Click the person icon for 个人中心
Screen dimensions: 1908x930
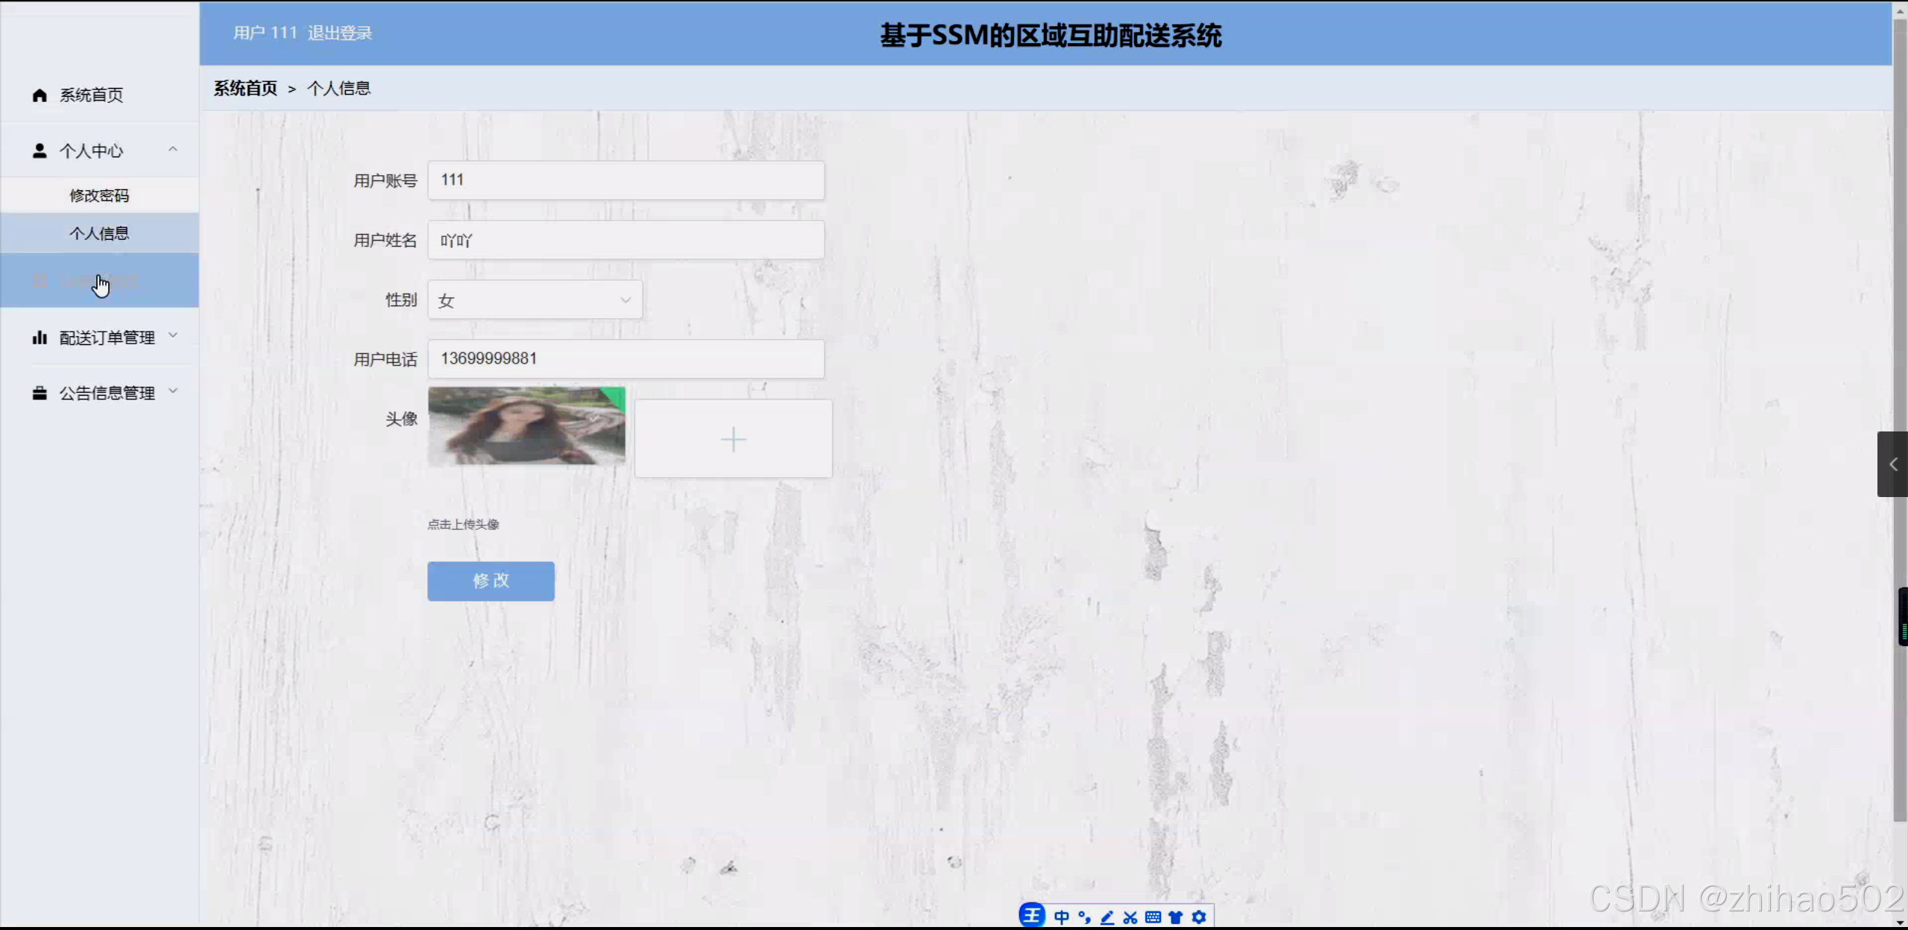(x=40, y=151)
